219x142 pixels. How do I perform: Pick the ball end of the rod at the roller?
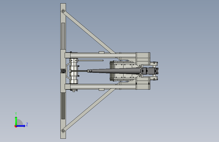tap(70, 71)
